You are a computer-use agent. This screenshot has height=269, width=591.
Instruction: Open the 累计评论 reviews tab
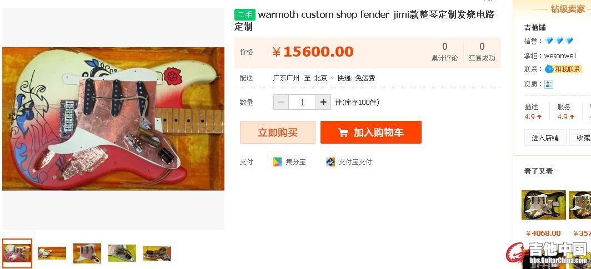(444, 52)
